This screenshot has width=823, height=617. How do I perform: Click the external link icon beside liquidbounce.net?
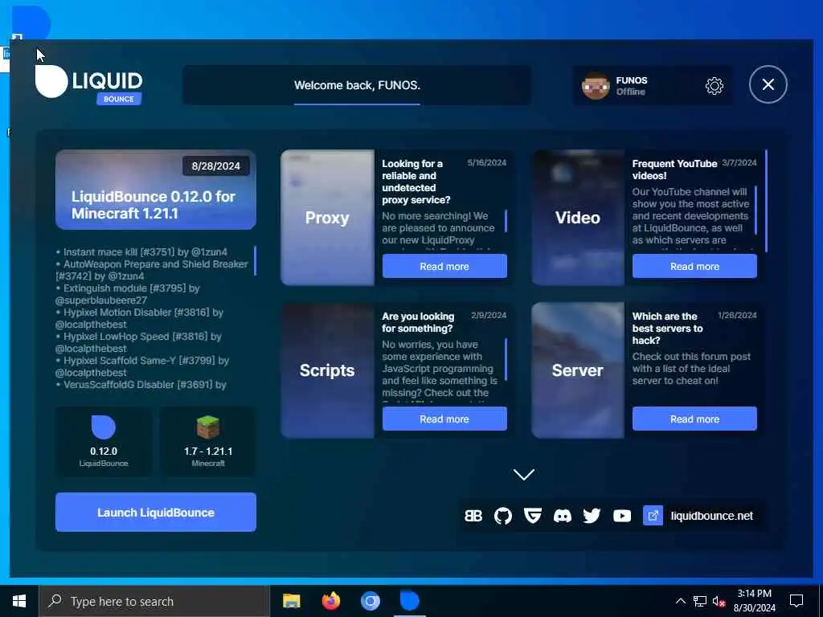tap(653, 516)
